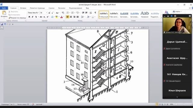Viewport: 193px width, 108px height.
Task: Switch to the Ссылки ribbon tab
Action: (52, 8)
